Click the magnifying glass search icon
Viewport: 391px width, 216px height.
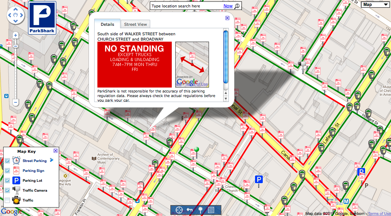click(x=237, y=6)
